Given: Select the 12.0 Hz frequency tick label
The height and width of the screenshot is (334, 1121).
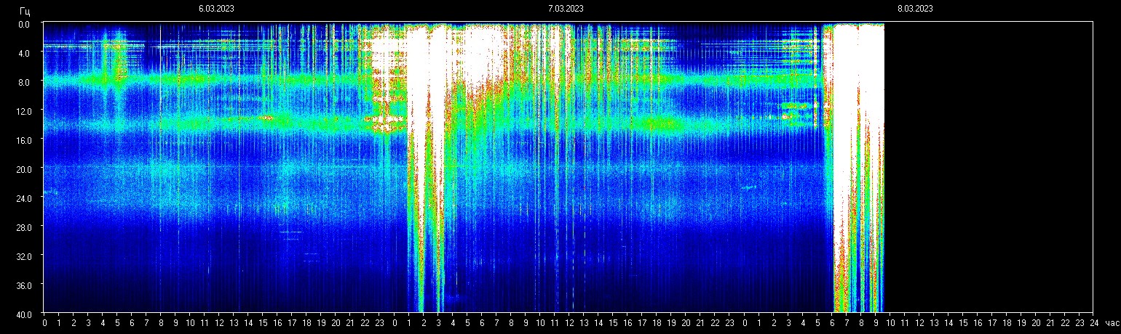Looking at the screenshot, I should click(23, 111).
